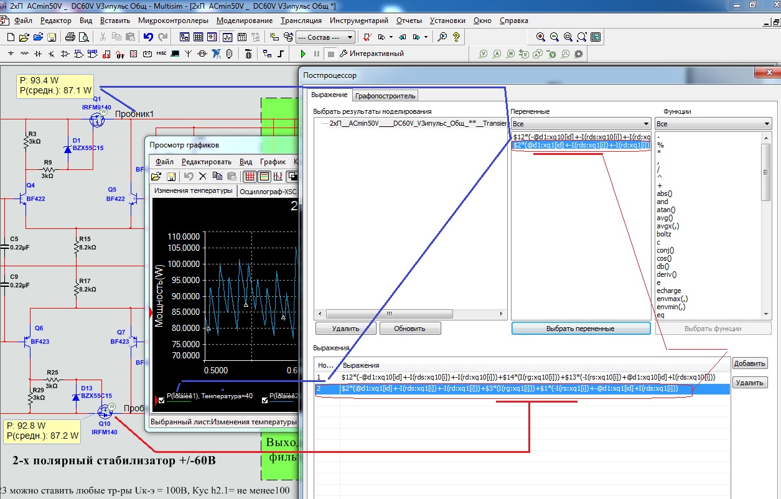Toggle legend display in graph viewer toolbar
Screen dimensions: 781x499
click(264, 177)
